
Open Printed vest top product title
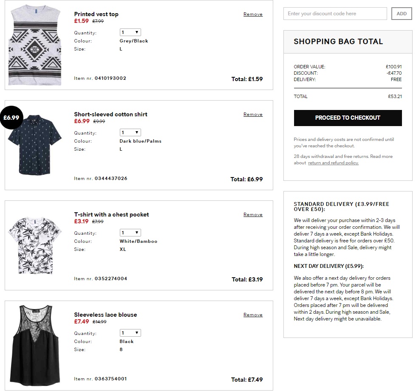[96, 14]
